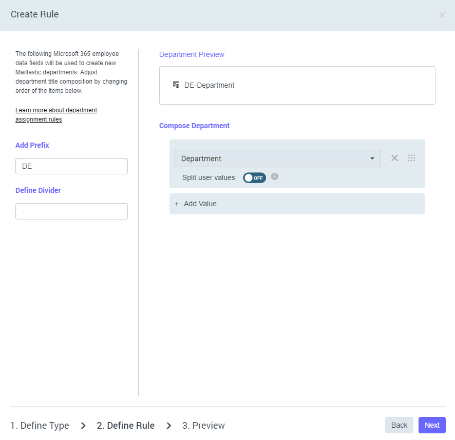
Task: Click the chevron before 3. Preview
Action: click(168, 426)
